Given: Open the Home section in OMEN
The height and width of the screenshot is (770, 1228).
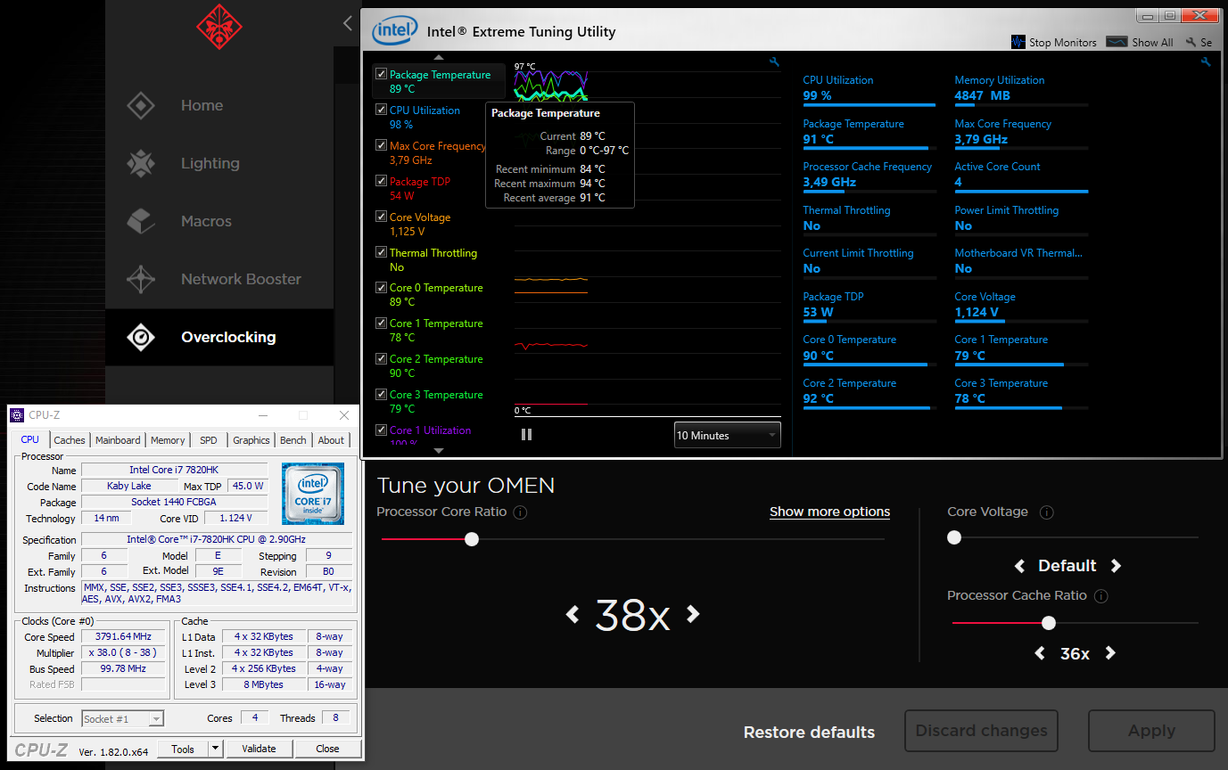Looking at the screenshot, I should point(219,105).
